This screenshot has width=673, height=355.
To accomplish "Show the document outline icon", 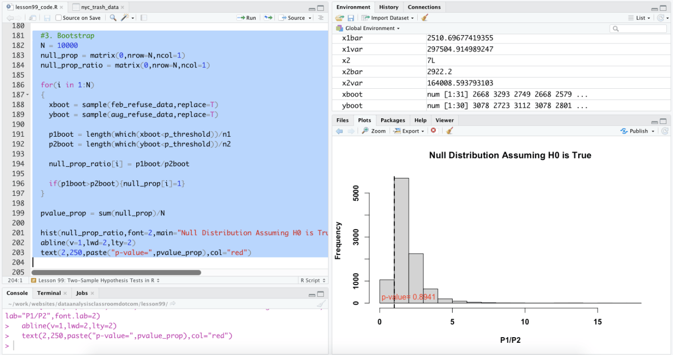I will click(x=320, y=18).
